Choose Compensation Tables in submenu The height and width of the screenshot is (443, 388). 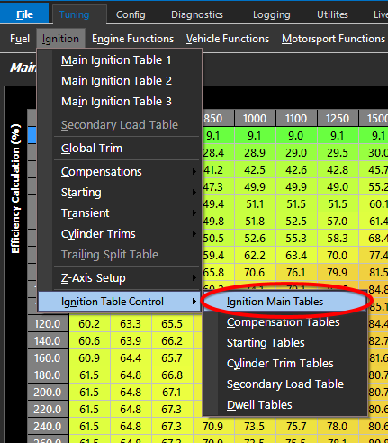pyautogui.click(x=285, y=322)
